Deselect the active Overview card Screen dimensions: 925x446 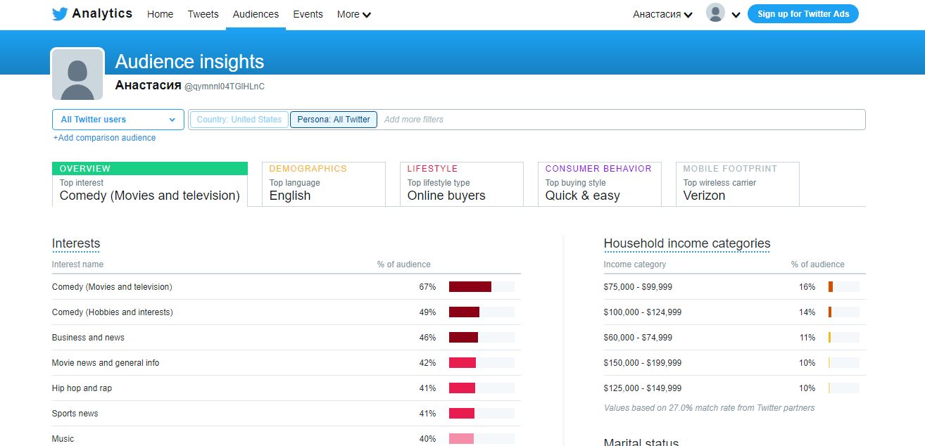point(149,184)
